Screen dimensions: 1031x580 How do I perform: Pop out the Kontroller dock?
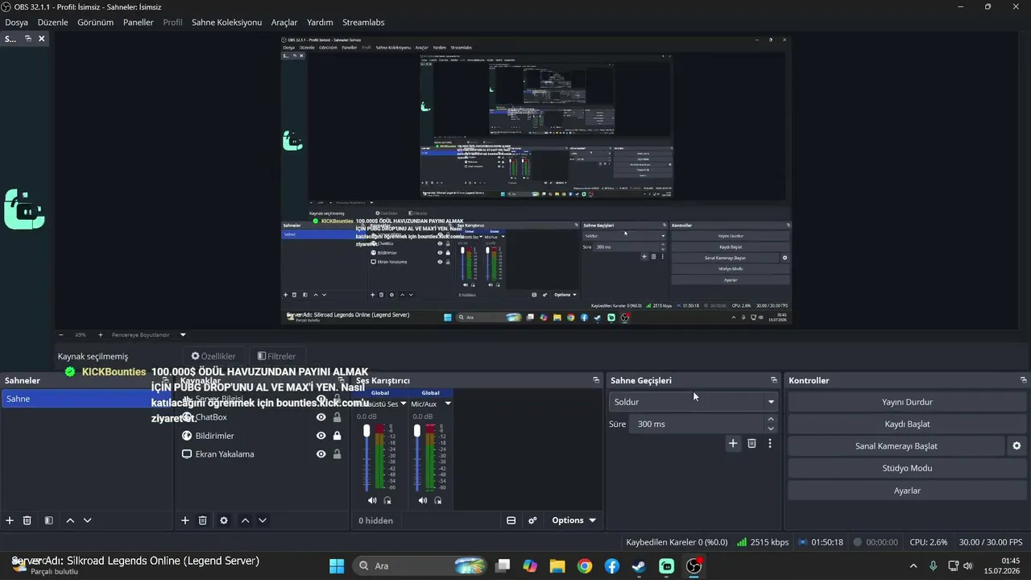[x=1024, y=380]
